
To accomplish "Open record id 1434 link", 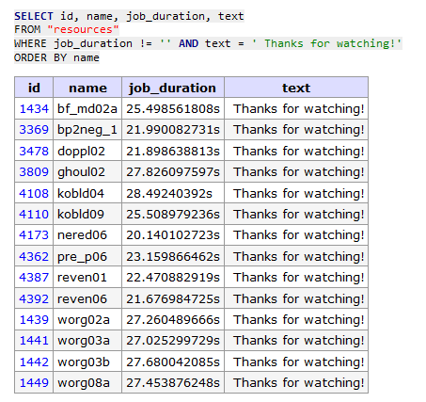I will tap(34, 109).
